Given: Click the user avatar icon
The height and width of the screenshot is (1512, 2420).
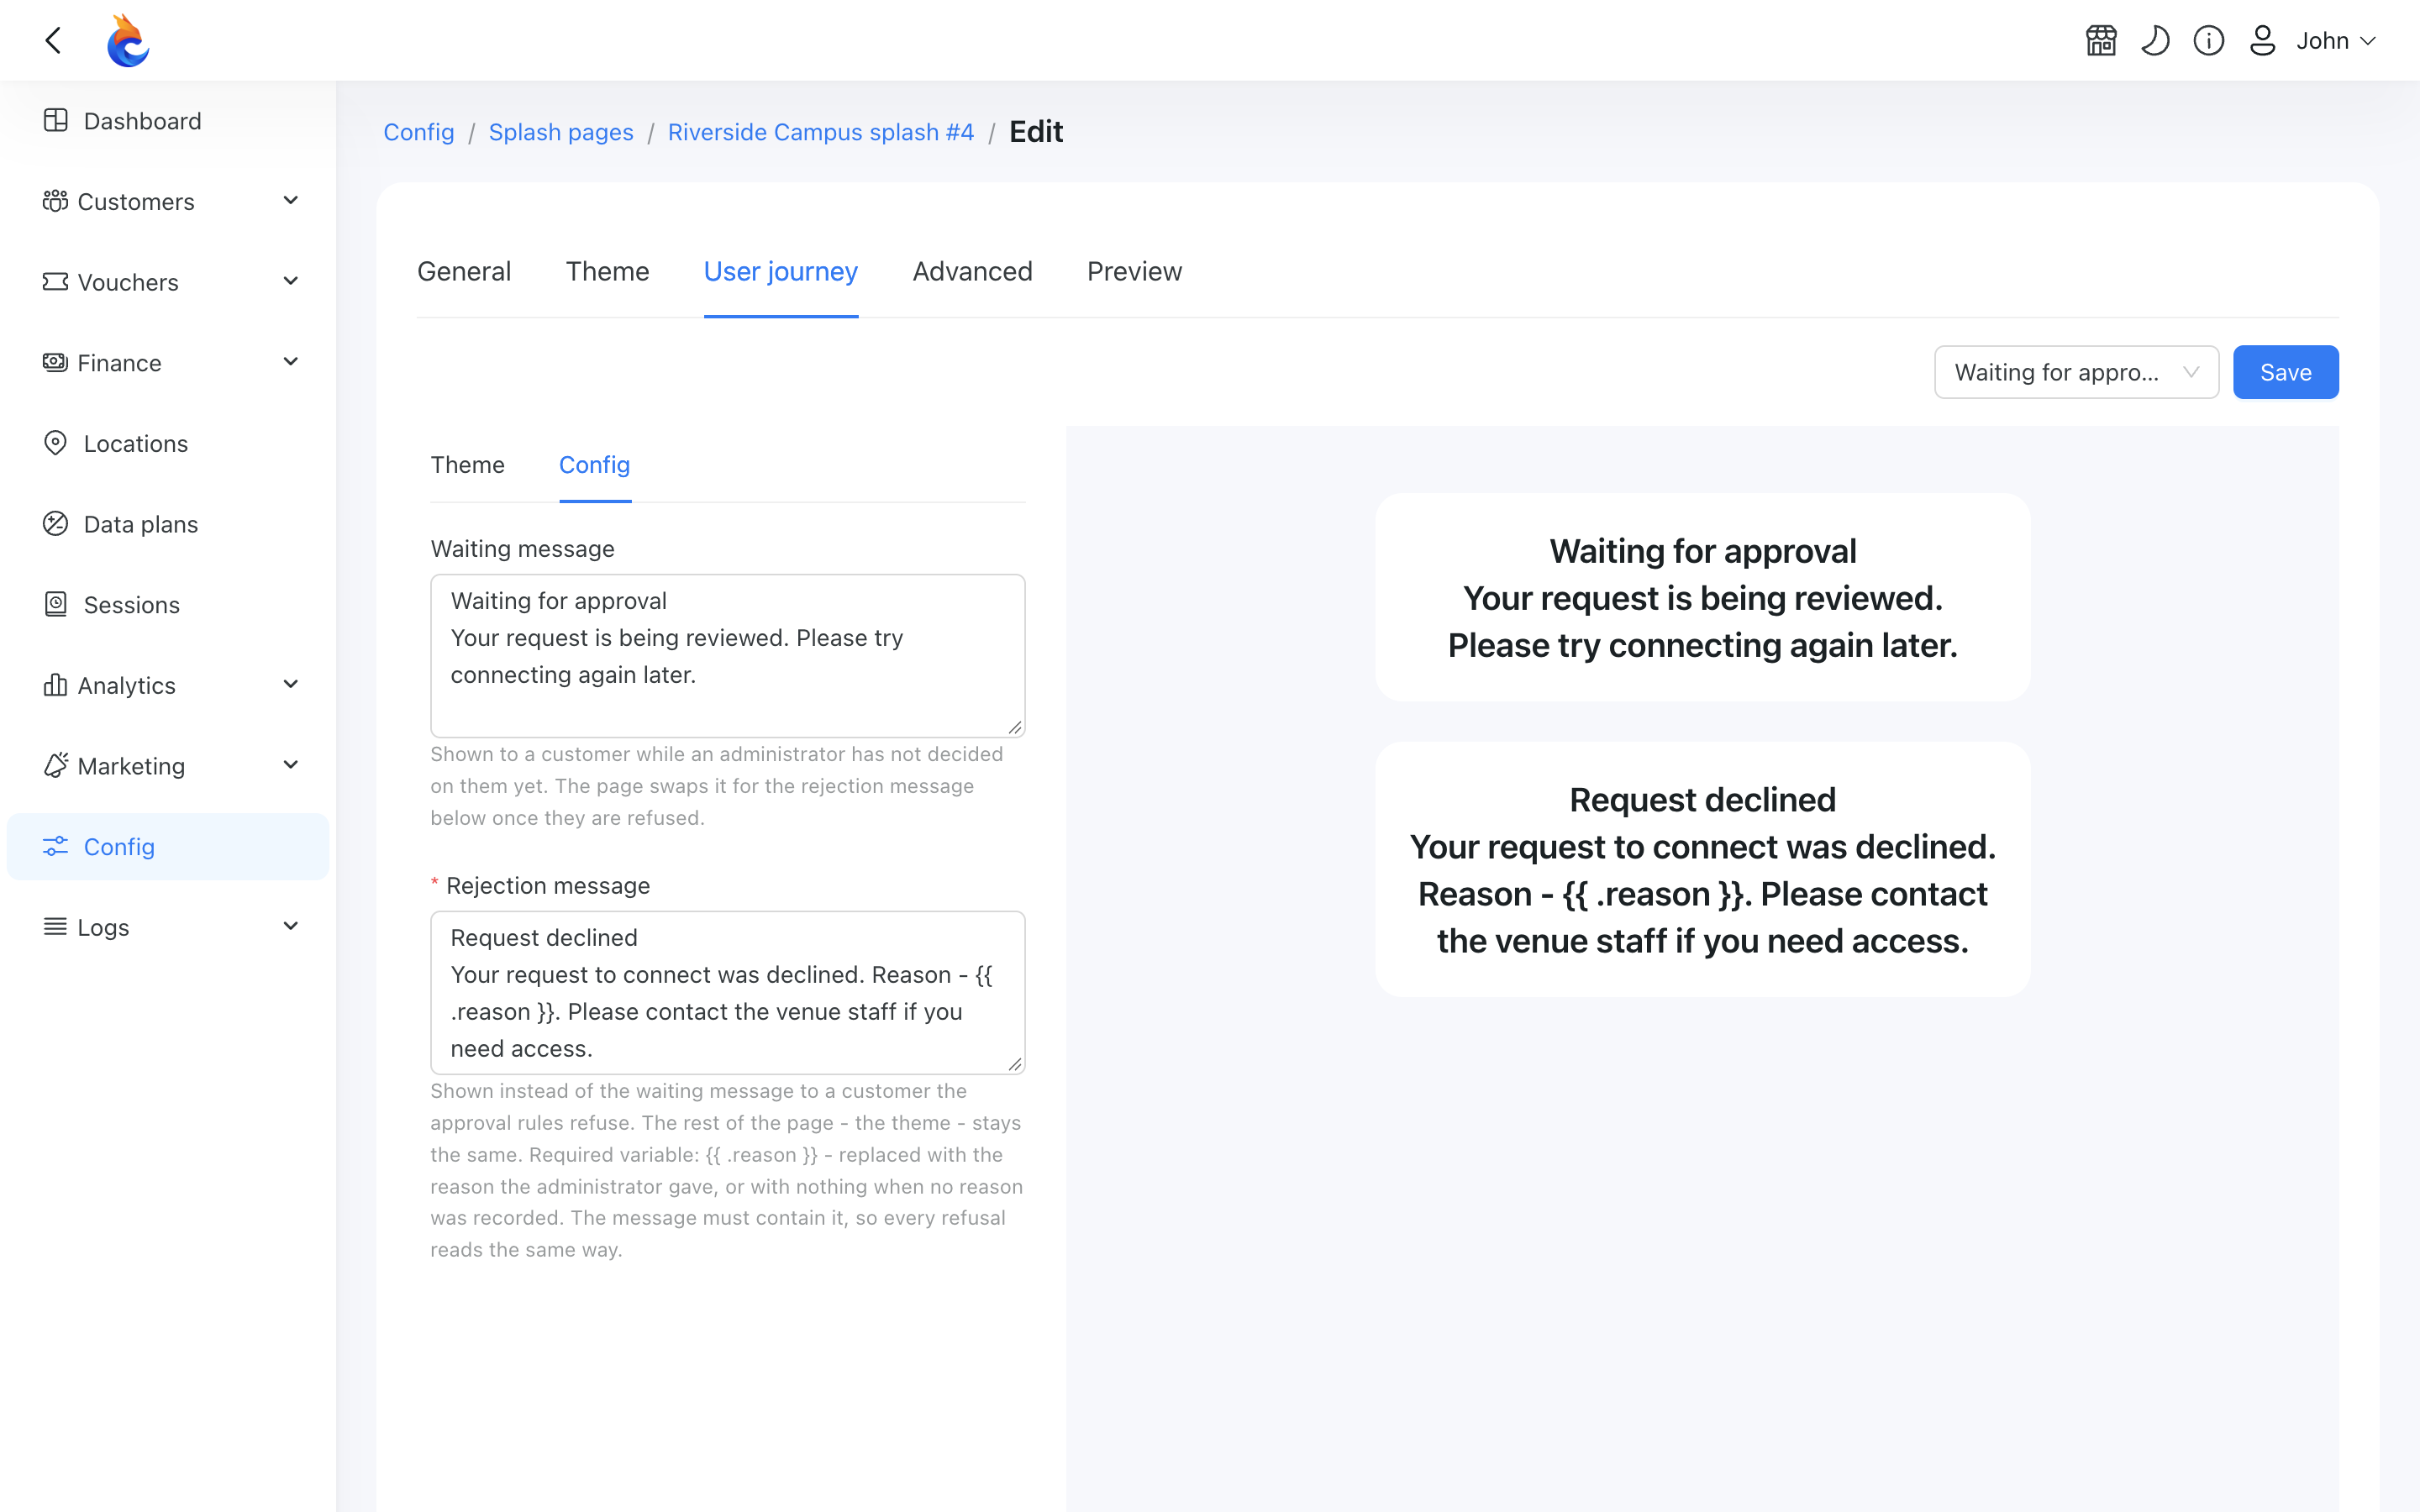Looking at the screenshot, I should 2262,40.
